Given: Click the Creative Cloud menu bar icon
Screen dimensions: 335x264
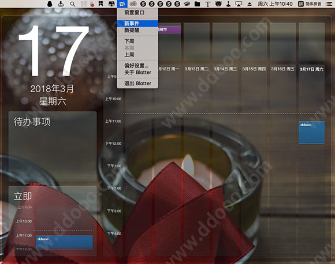Looking at the screenshot, I should pos(133,4).
